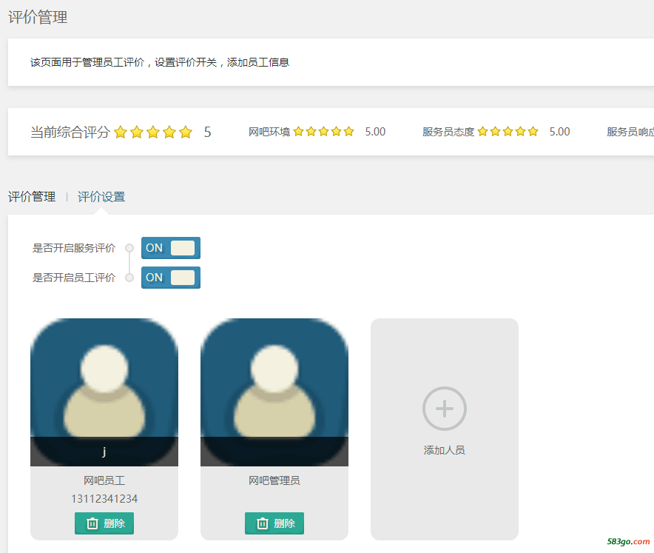The image size is (654, 553).
Task: Click the 网吧员工 role label
Action: (104, 480)
